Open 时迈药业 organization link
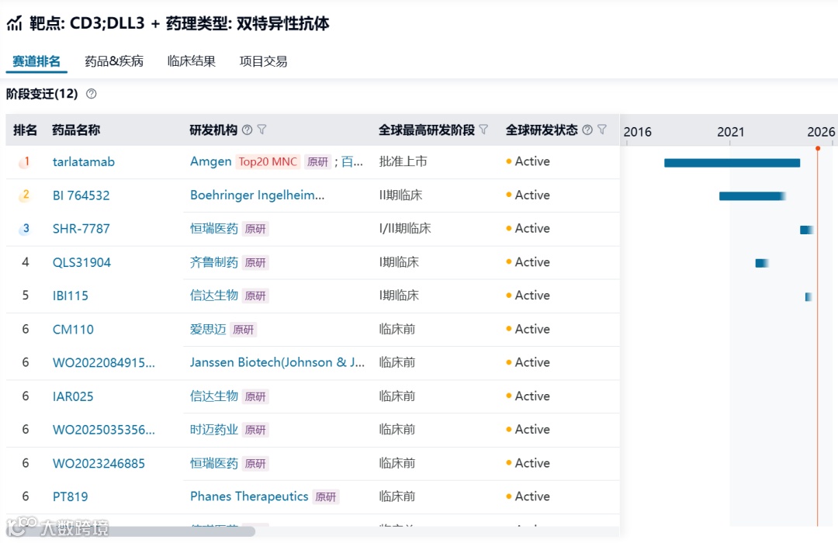838x543 pixels. pyautogui.click(x=214, y=430)
